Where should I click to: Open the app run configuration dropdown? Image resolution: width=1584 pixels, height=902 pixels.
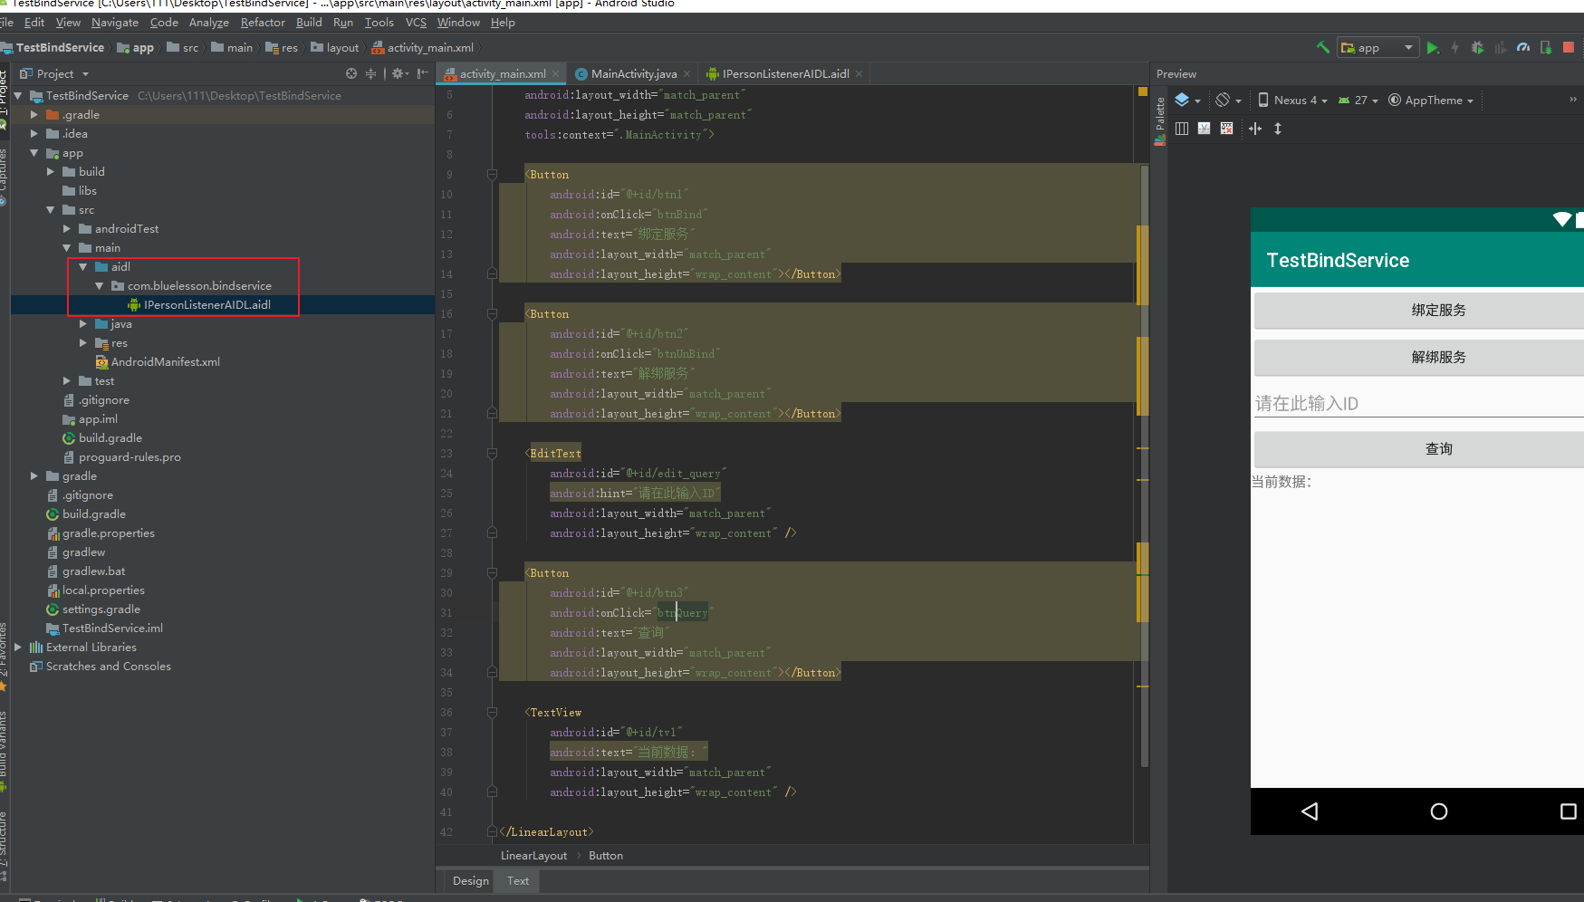pyautogui.click(x=1378, y=48)
